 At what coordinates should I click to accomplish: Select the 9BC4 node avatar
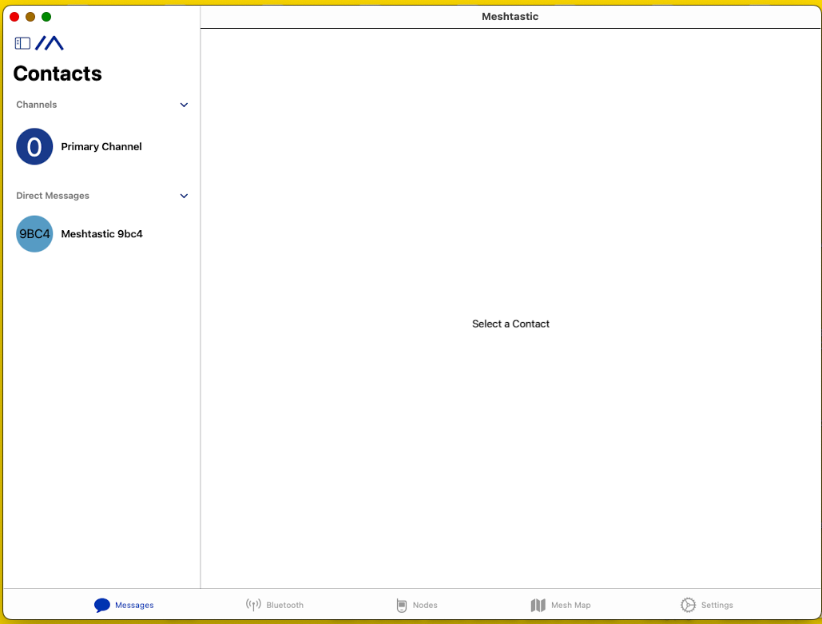34,234
